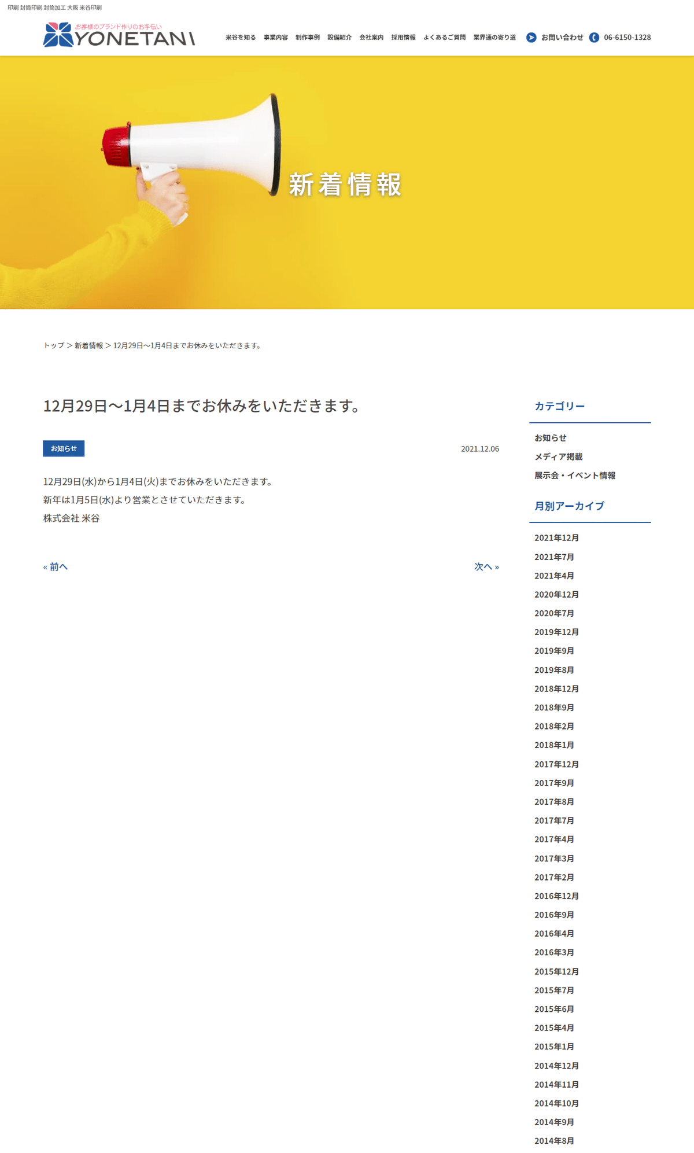Open the 2021年12月 archive
This screenshot has height=1153, width=694.
(x=556, y=538)
